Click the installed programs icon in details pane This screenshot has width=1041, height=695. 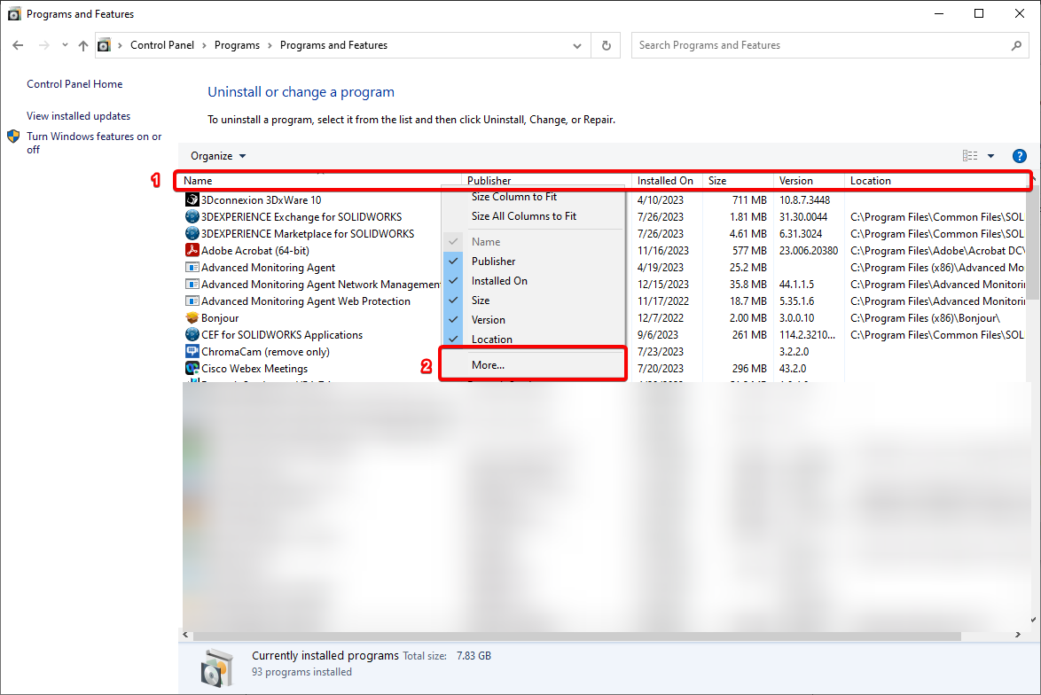216,667
